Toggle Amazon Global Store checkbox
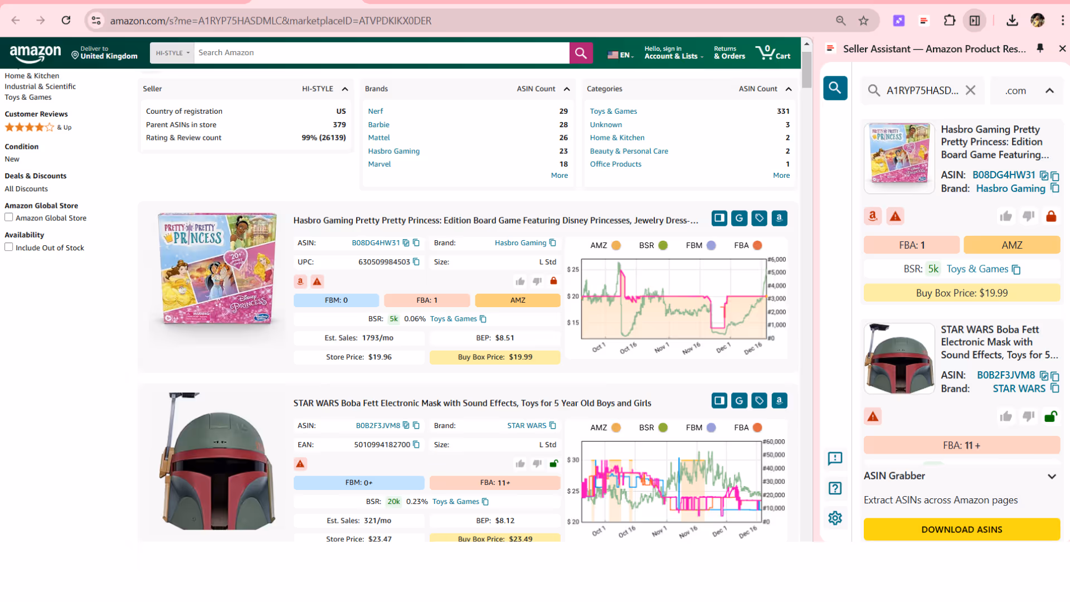Viewport: 1070px width, 602px height. click(9, 217)
